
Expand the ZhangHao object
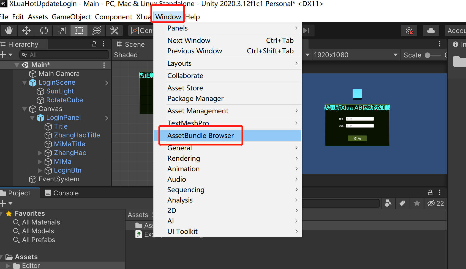click(x=40, y=153)
